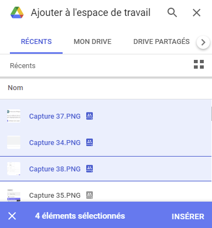Open the MON DRIVE tab

click(x=92, y=42)
